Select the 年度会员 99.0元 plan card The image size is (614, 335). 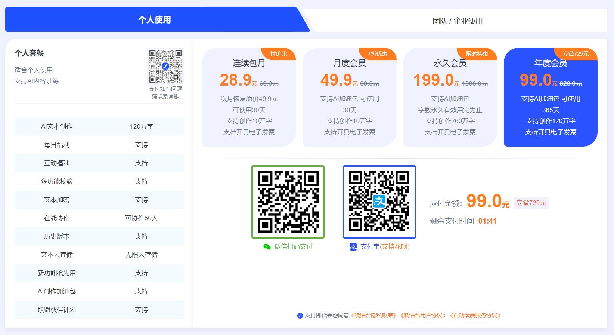tap(551, 97)
